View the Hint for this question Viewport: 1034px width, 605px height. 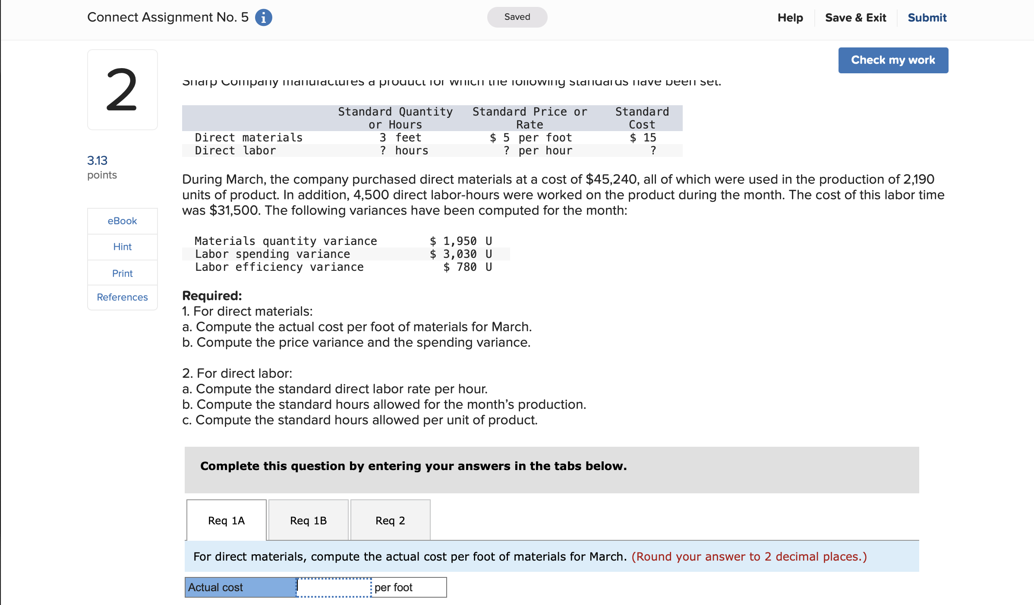pyautogui.click(x=122, y=247)
